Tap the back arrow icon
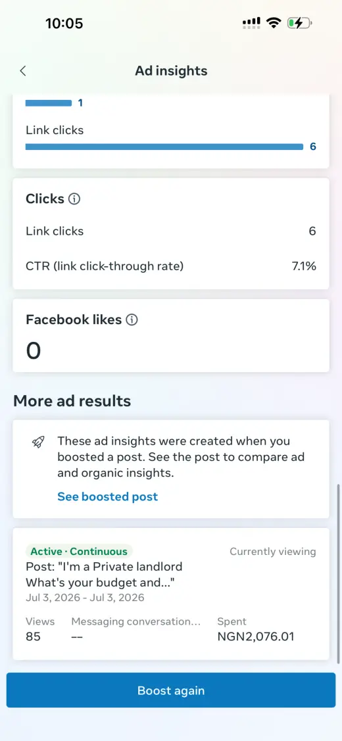Screen dimensions: 342x741 pyautogui.click(x=23, y=71)
